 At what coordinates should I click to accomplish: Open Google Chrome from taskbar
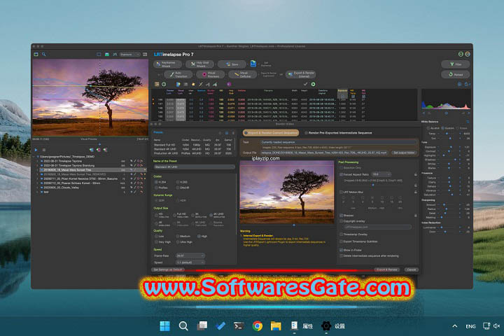[257, 326]
